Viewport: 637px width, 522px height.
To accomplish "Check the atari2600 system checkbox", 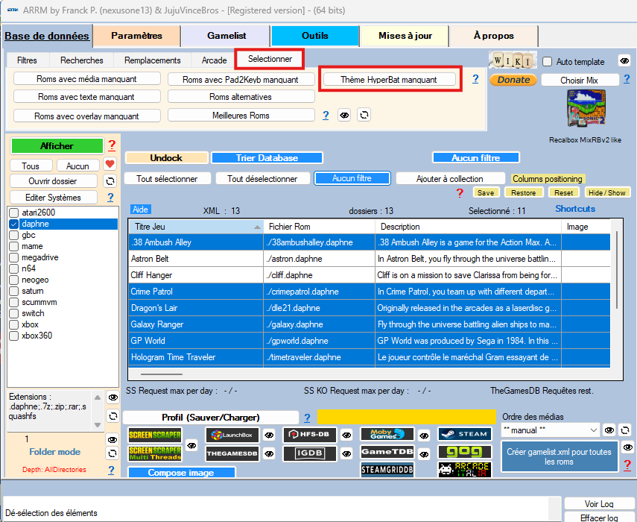I will tap(14, 213).
